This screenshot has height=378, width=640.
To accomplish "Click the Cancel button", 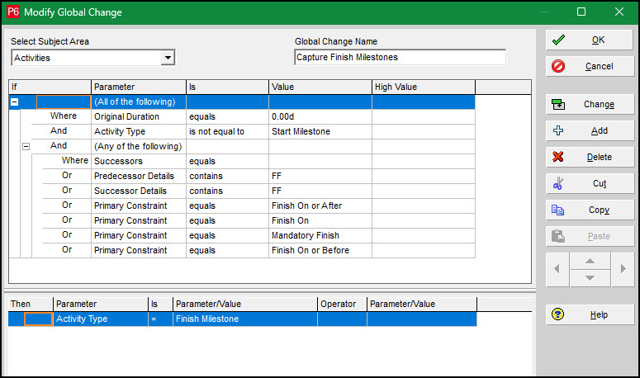I will pyautogui.click(x=590, y=66).
